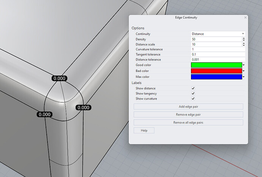Open Help for Edge Continuity

[x=144, y=130]
